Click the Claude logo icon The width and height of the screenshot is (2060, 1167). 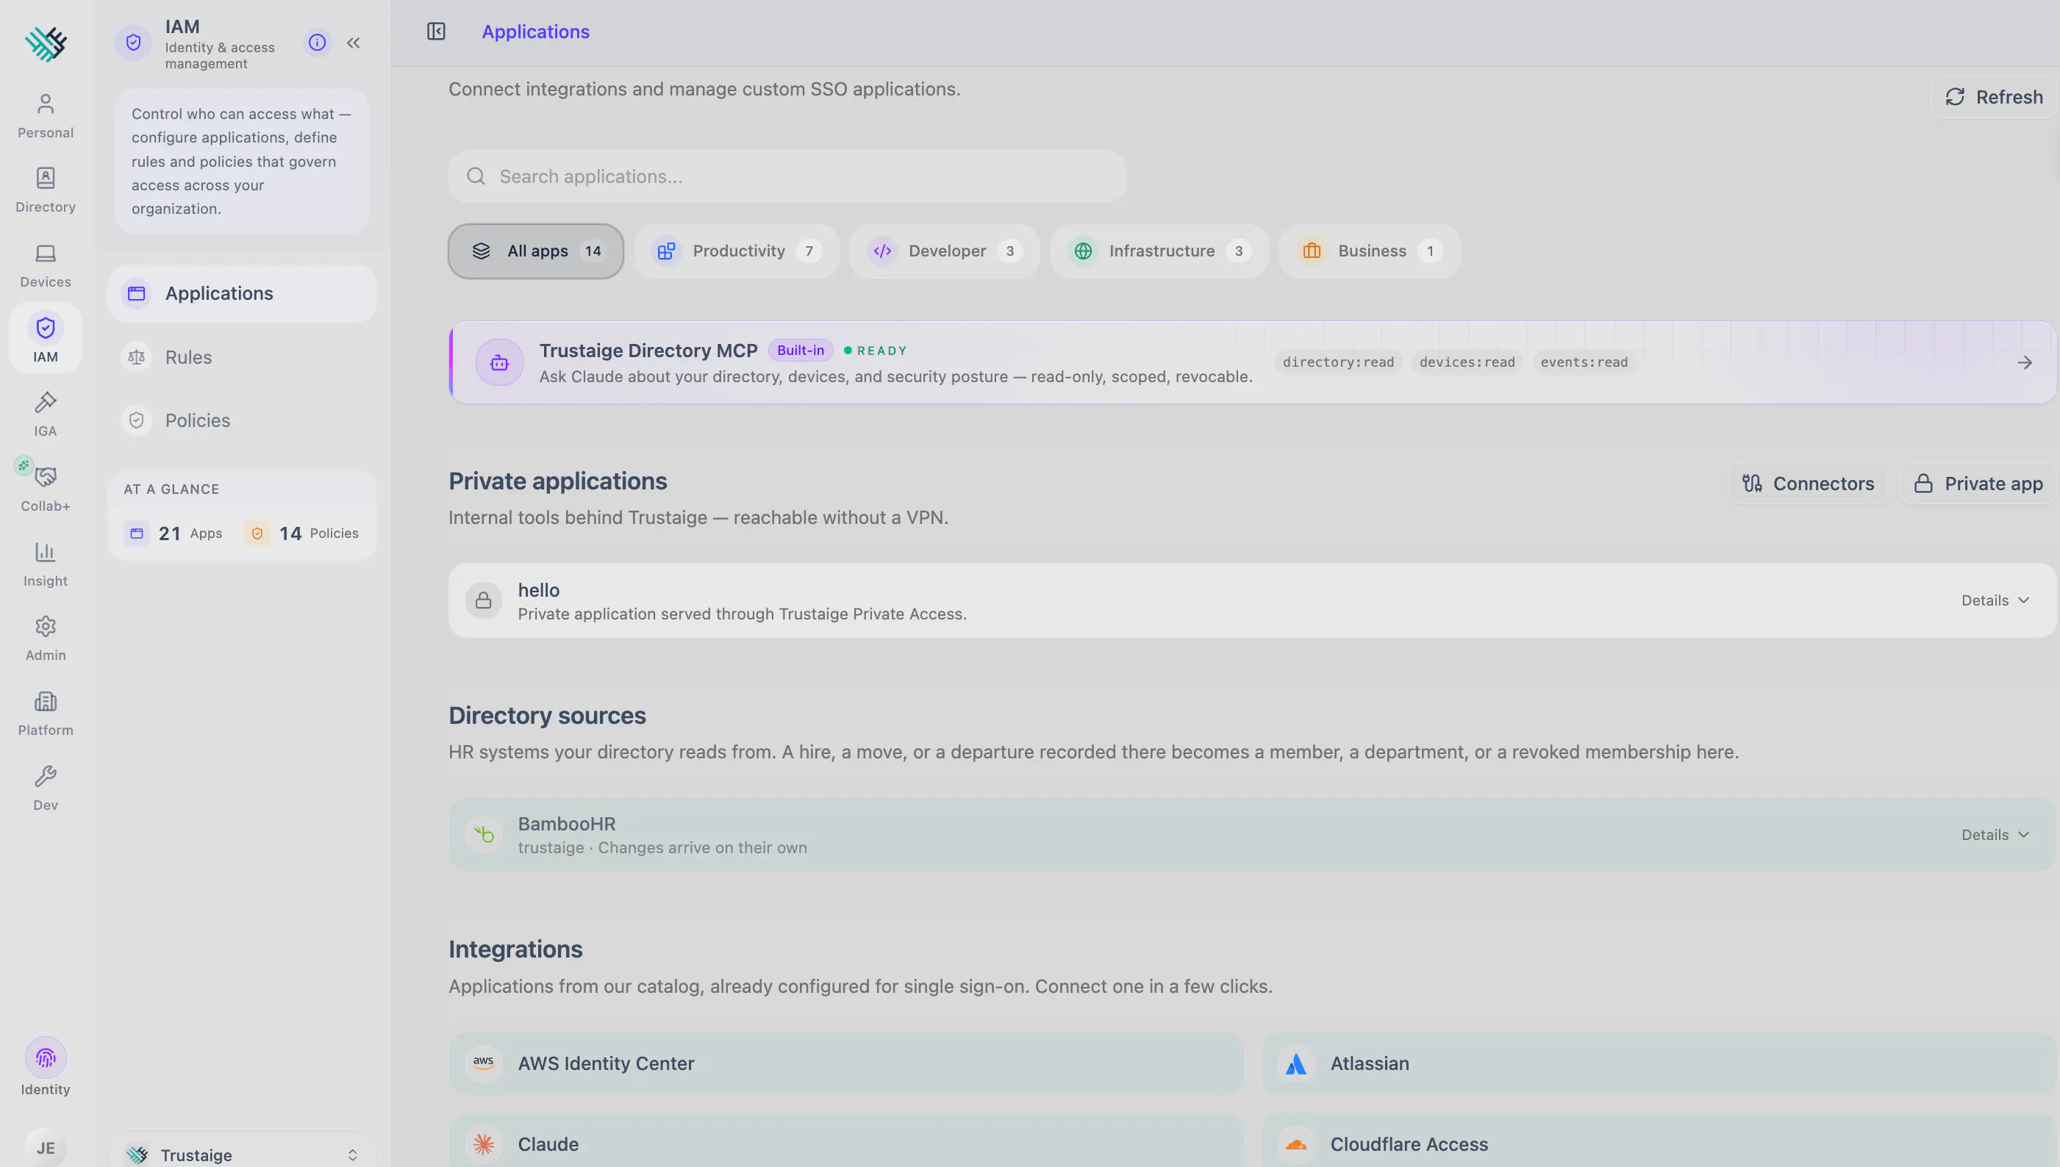click(x=484, y=1144)
